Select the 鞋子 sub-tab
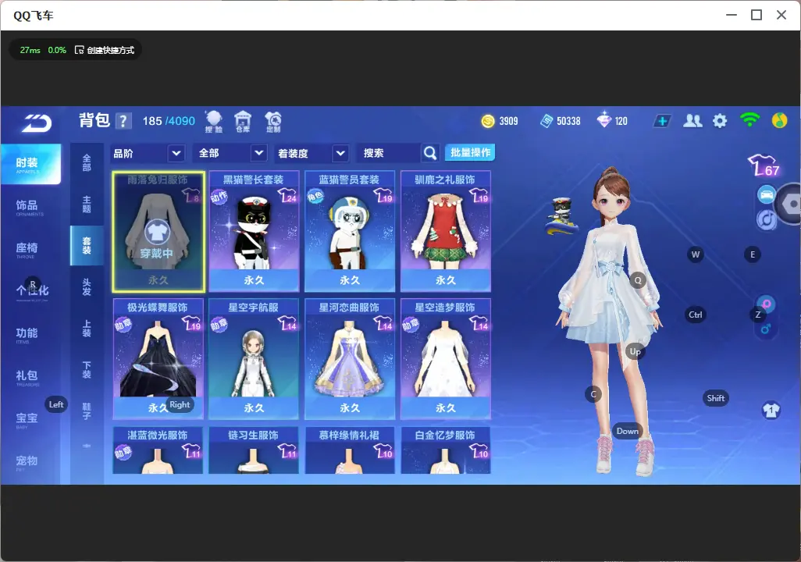This screenshot has height=562, width=801. (87, 411)
